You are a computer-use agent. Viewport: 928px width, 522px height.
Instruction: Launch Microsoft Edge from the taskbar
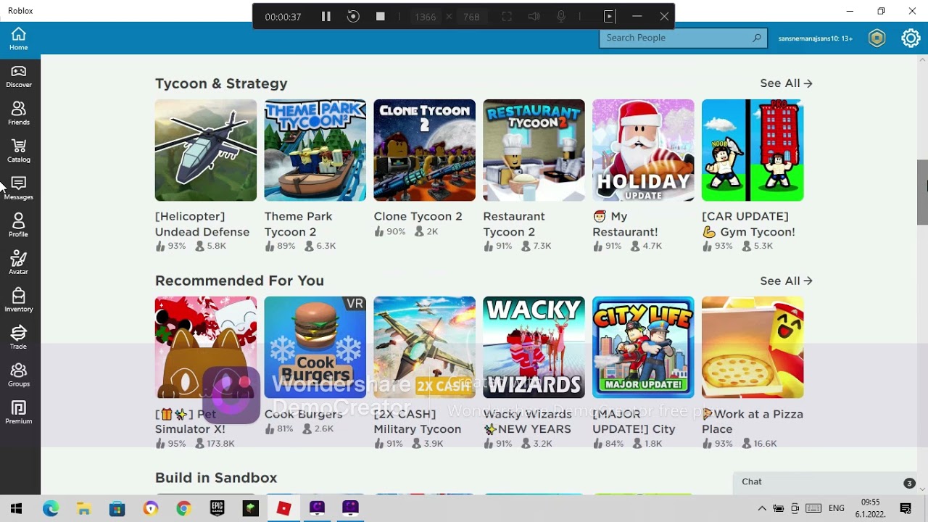click(x=51, y=508)
